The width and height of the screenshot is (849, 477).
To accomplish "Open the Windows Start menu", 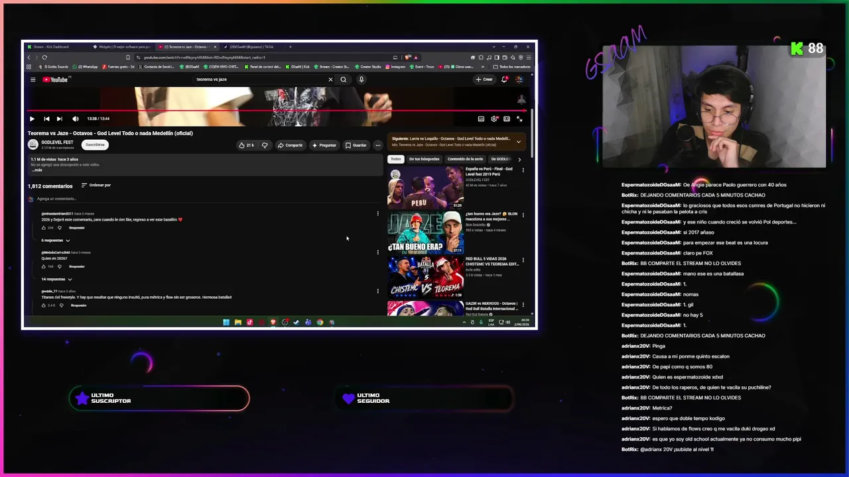I will [x=226, y=323].
